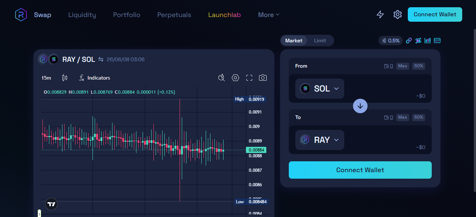Click the 0.0091 price axis label

255,112
